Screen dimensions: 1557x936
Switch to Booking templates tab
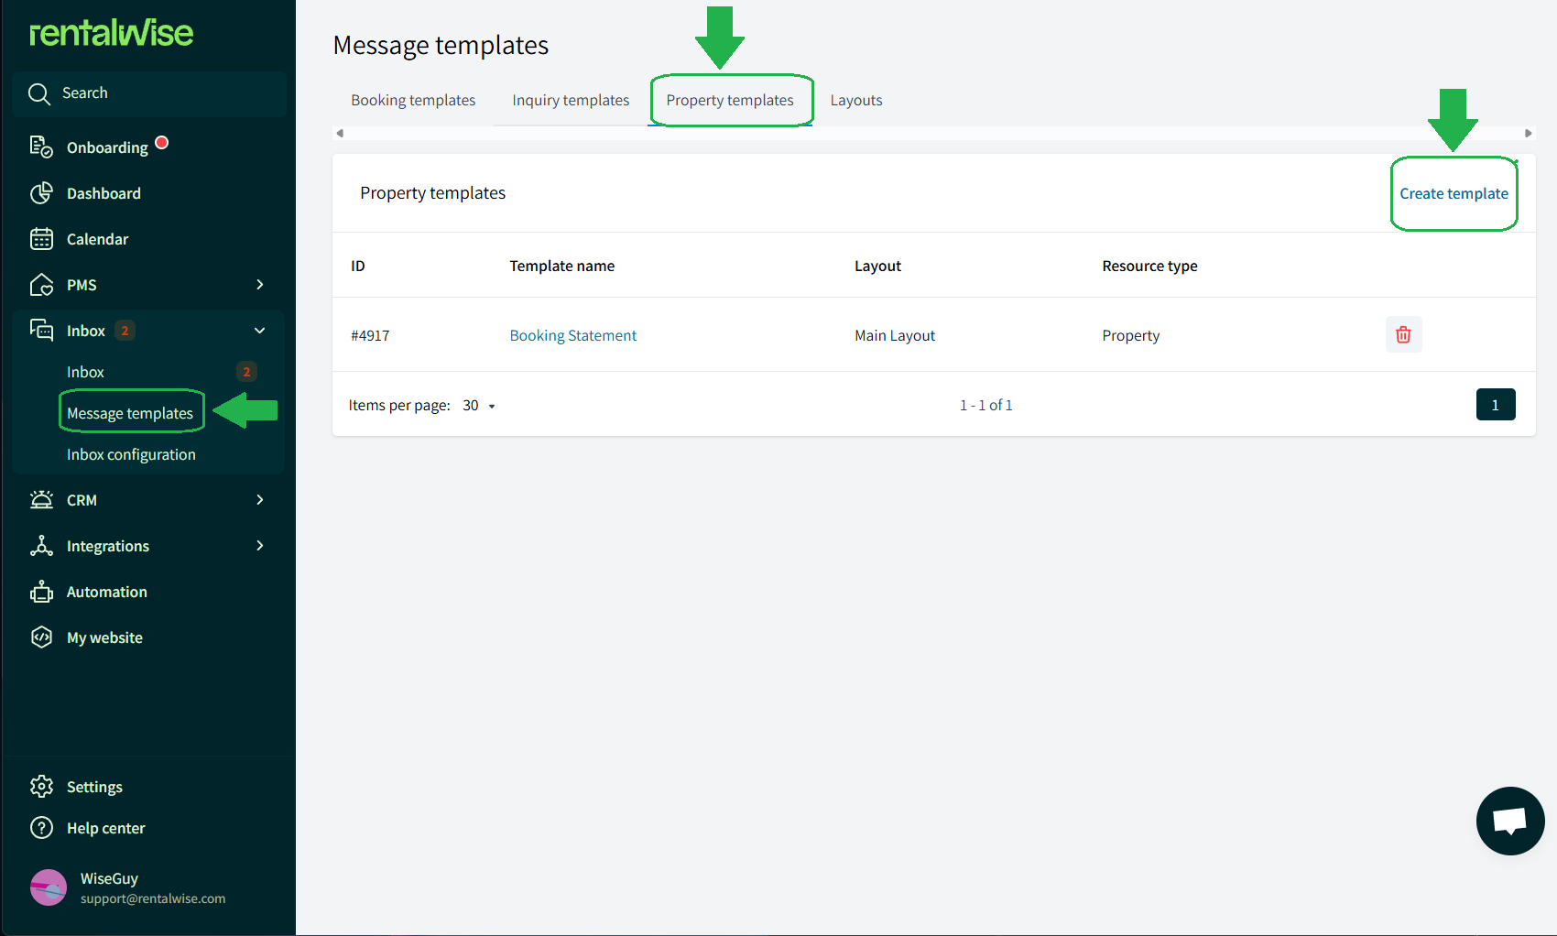[x=413, y=101]
